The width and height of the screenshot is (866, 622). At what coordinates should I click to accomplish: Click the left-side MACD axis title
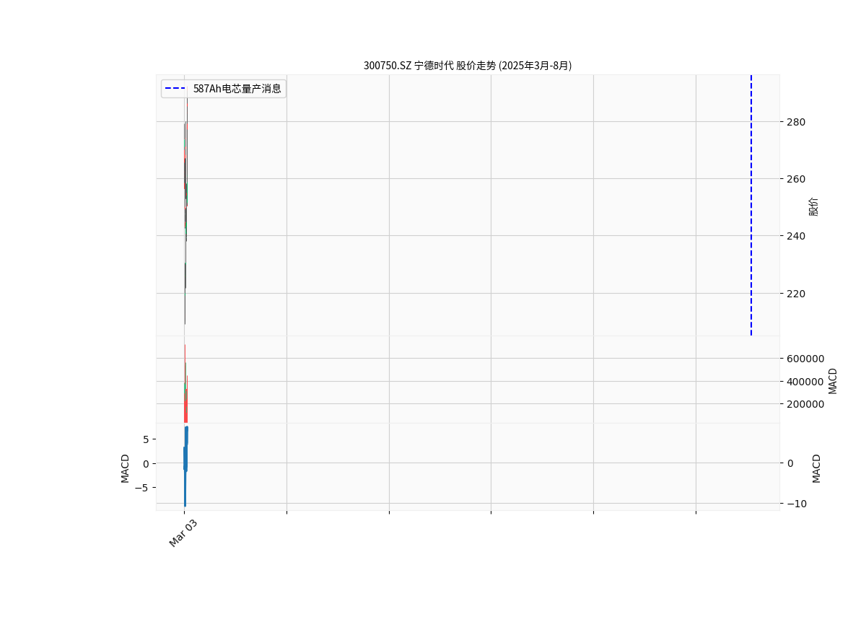126,468
